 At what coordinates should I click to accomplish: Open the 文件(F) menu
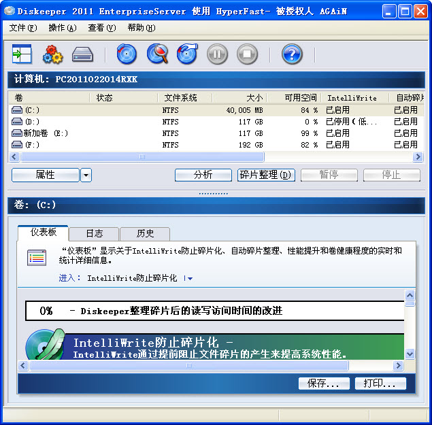click(x=23, y=28)
